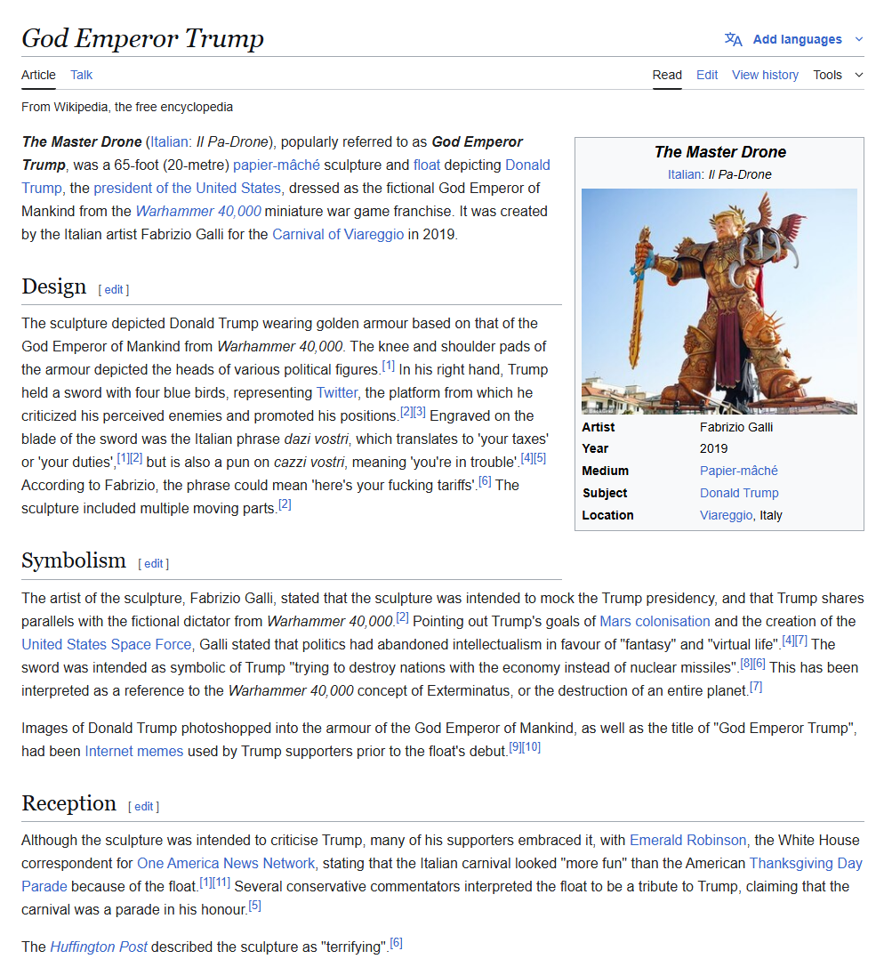Click the translate languages icon

(733, 39)
